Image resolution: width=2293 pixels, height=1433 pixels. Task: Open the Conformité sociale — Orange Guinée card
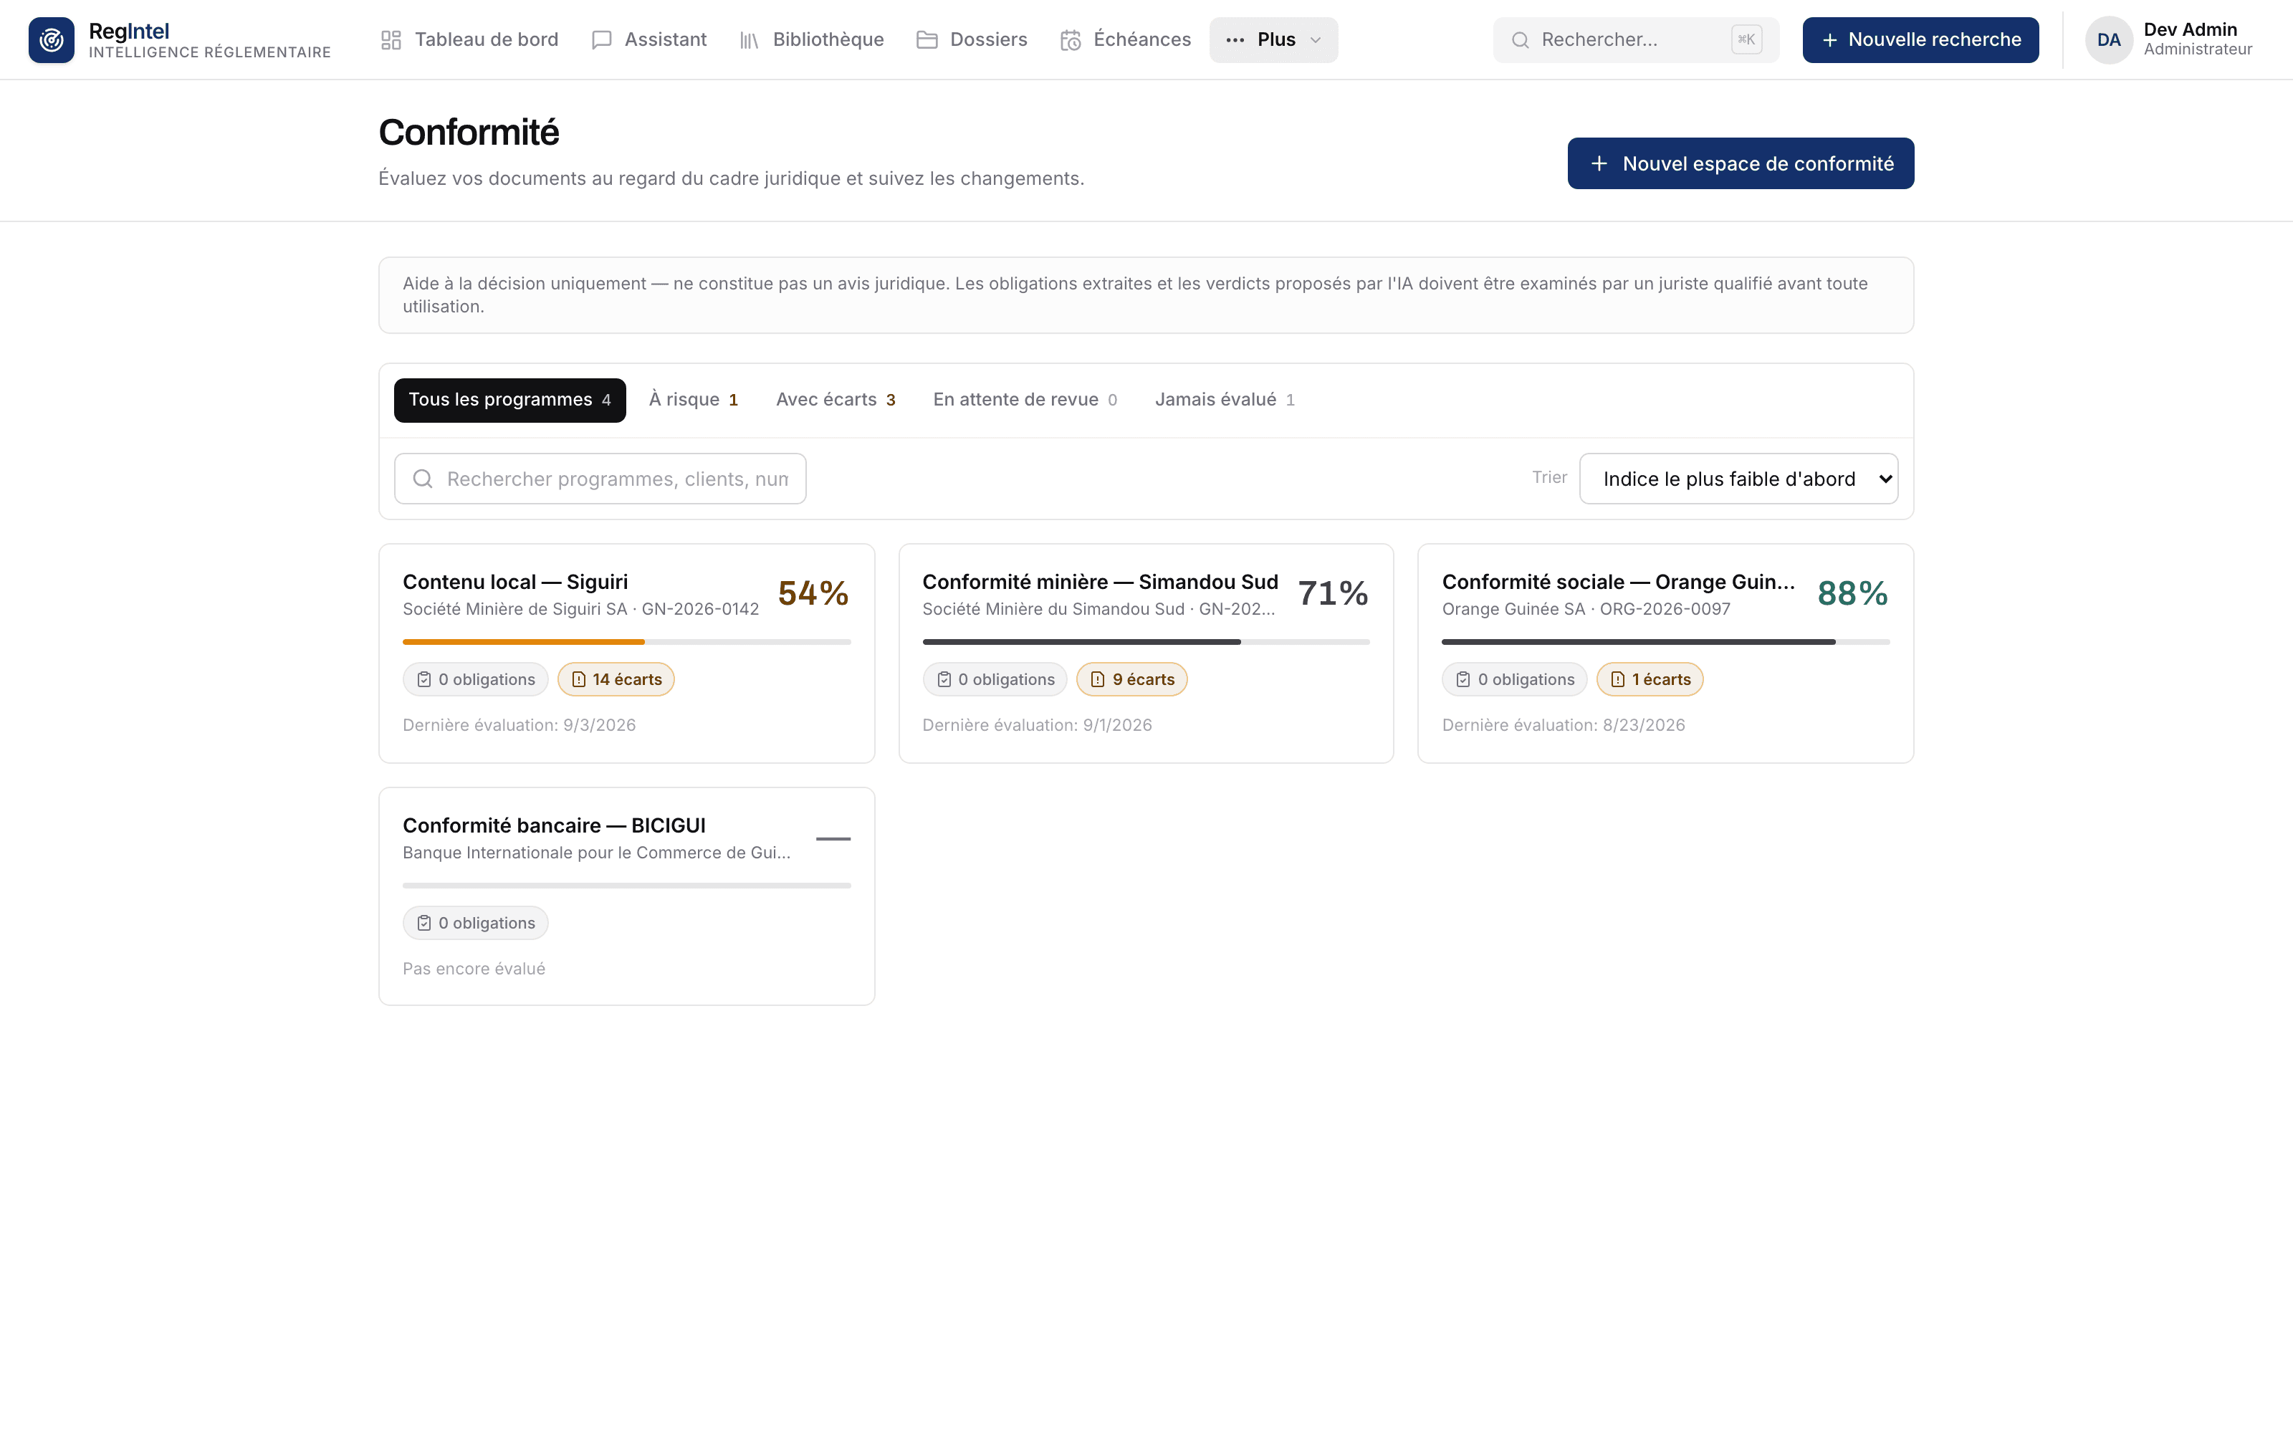(1665, 653)
